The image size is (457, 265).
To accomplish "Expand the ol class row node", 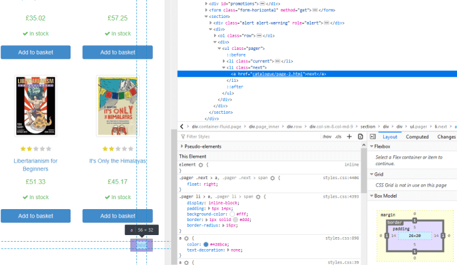I will point(215,35).
